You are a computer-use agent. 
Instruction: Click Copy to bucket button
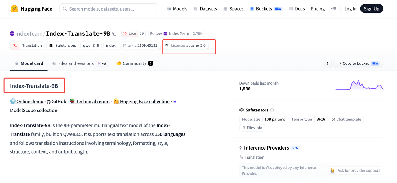pos(359,63)
